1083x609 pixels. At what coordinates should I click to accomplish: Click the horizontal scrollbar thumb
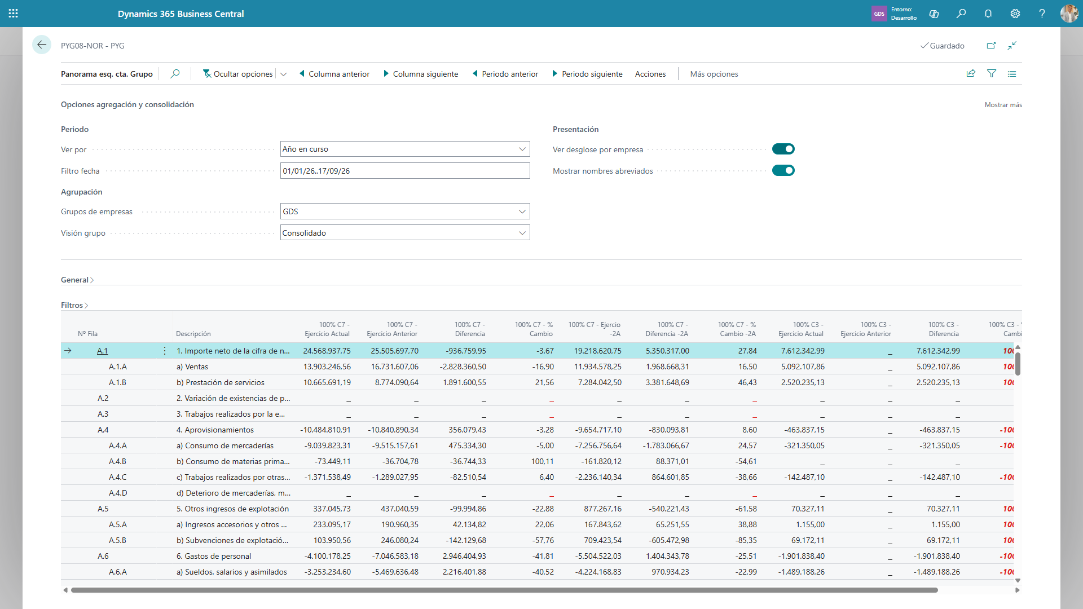click(x=504, y=590)
